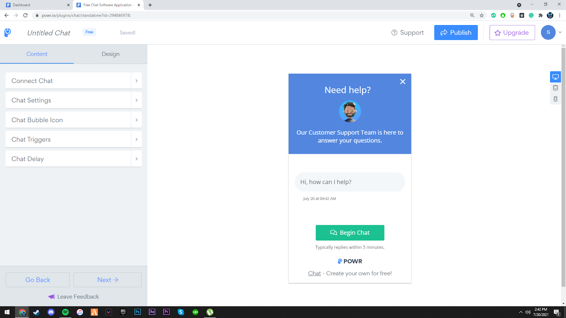Click the 'Hi, how can I help?' message

pos(350,182)
